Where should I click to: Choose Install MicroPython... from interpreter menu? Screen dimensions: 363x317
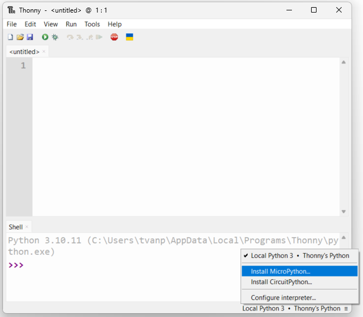click(x=300, y=271)
